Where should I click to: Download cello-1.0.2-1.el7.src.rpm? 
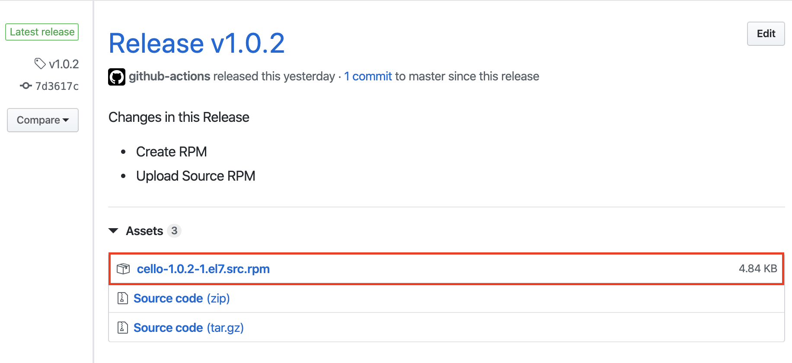pyautogui.click(x=203, y=269)
